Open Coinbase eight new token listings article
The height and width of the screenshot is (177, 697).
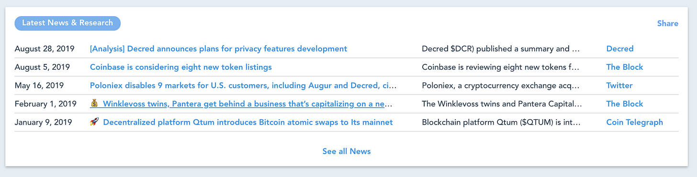[x=181, y=67]
